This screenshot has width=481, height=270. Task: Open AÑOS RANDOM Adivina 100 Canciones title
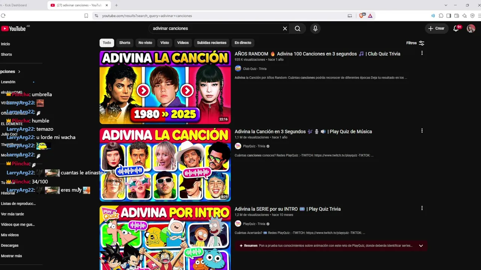(x=318, y=54)
